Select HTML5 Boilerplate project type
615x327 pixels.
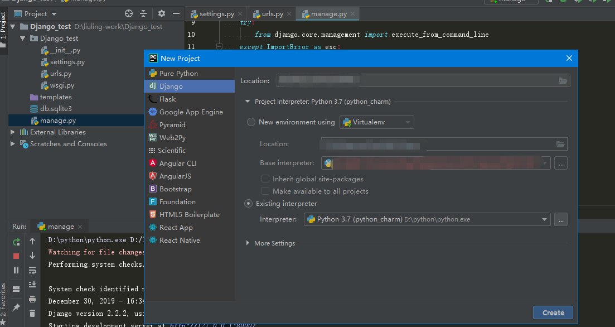coord(190,215)
